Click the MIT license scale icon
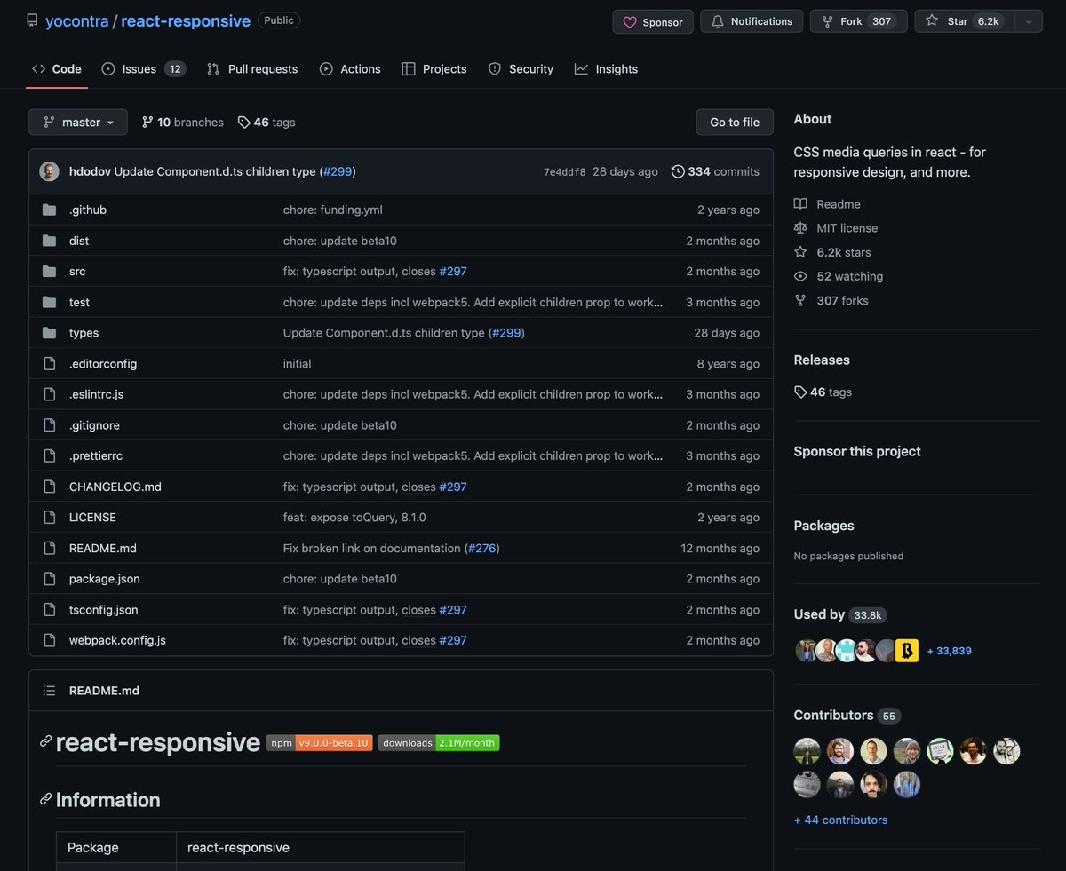The height and width of the screenshot is (871, 1066). [800, 227]
